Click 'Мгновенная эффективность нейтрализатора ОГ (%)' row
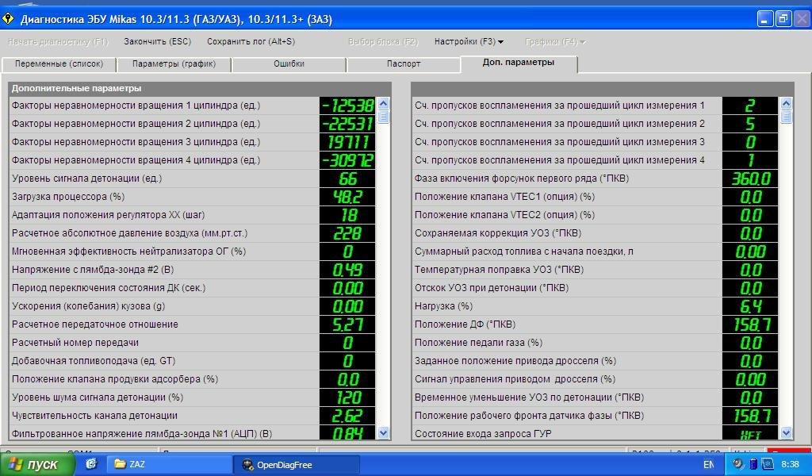This screenshot has height=476, width=812. 192,251
